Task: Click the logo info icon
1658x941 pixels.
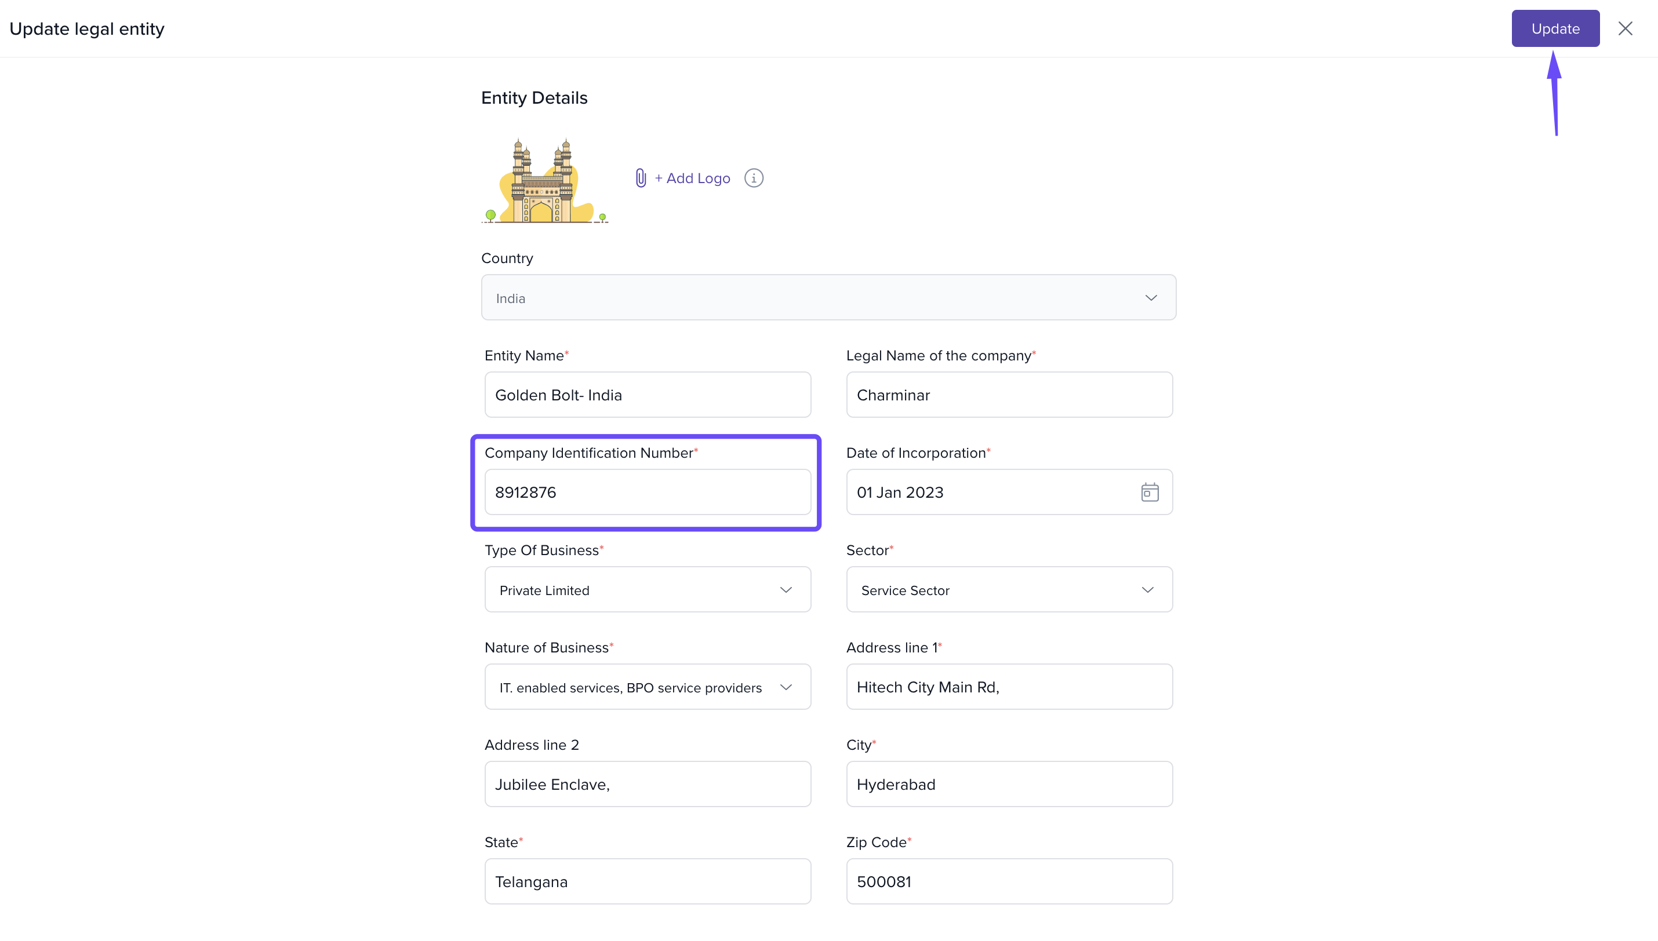Action: pyautogui.click(x=753, y=178)
